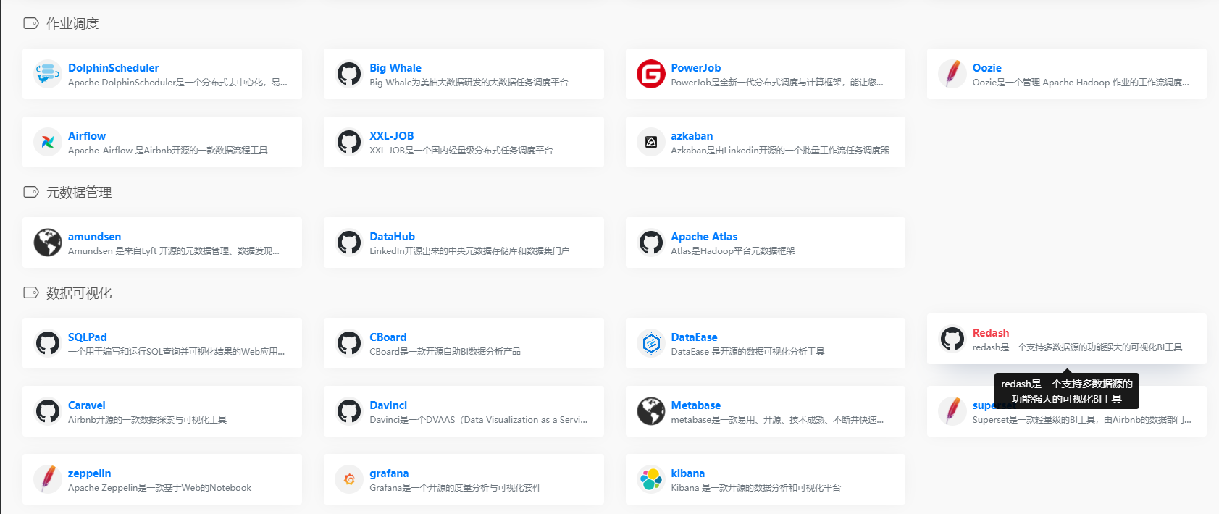Open the Apache Atlas title link
The height and width of the screenshot is (514, 1219).
(704, 237)
